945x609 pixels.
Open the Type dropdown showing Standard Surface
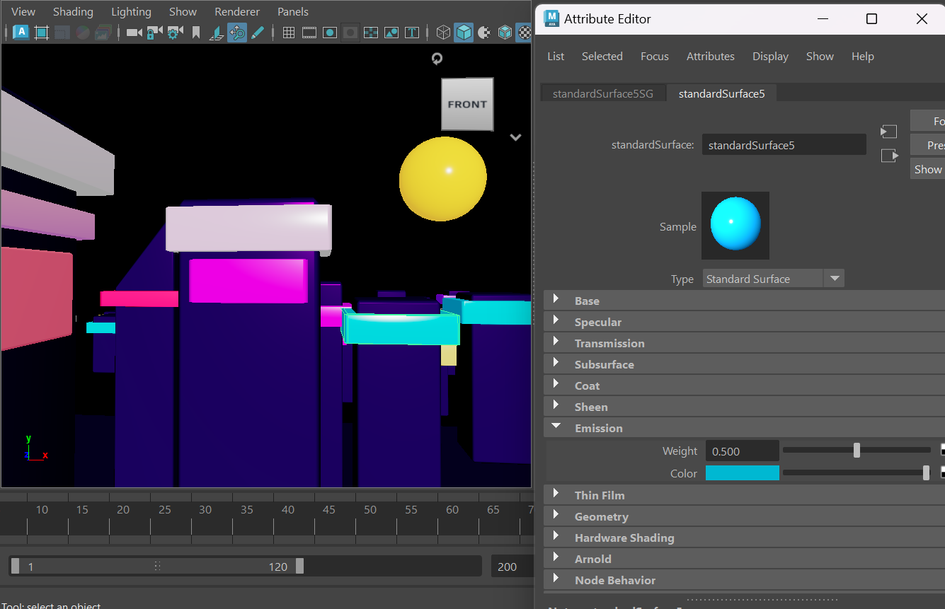click(x=774, y=279)
